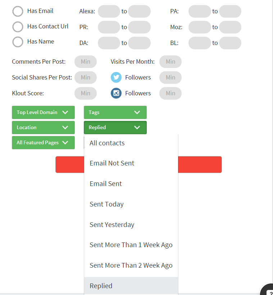The width and height of the screenshot is (273, 295).
Task: Focus the Comments Per Post Min field
Action: tap(85, 62)
